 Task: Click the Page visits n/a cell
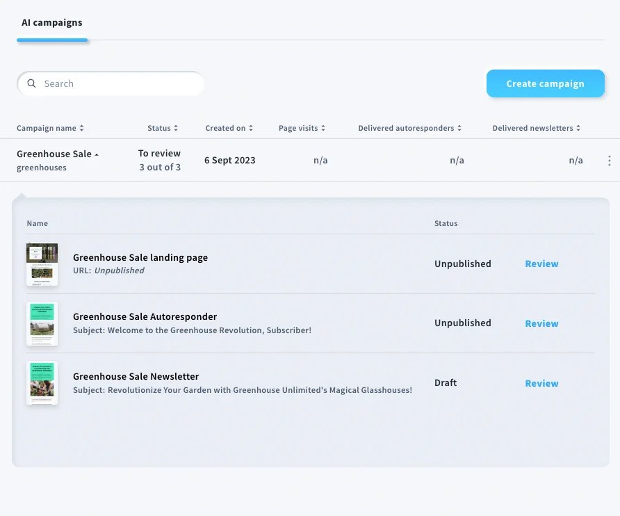(320, 160)
